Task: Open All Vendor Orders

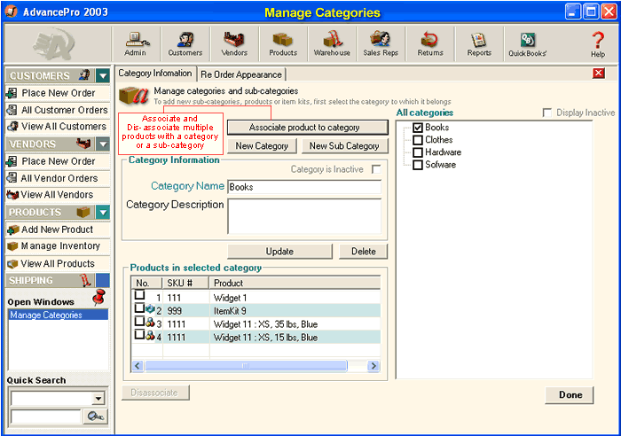Action: 58,178
